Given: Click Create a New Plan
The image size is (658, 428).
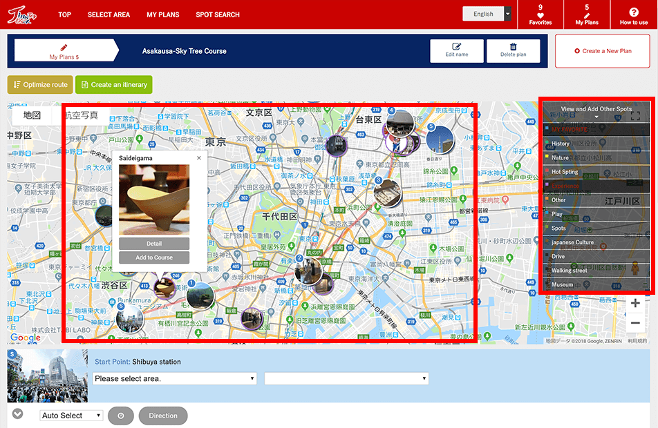Looking at the screenshot, I should coord(602,51).
